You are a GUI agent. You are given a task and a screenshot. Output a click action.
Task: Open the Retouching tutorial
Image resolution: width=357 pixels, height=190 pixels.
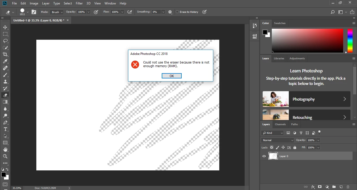pos(306,115)
